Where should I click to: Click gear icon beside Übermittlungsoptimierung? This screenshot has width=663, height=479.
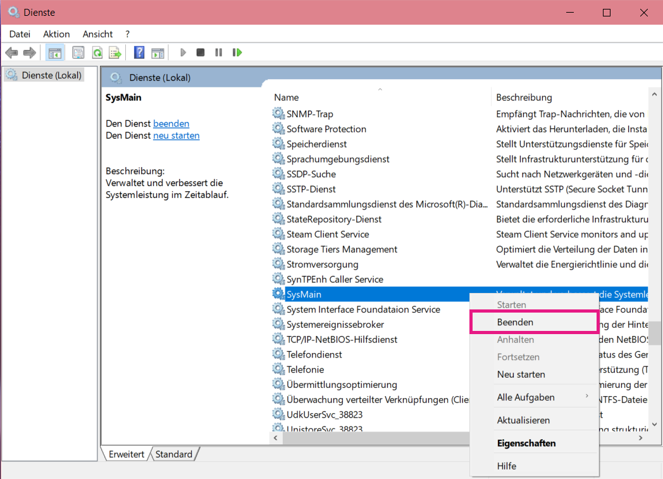(278, 384)
